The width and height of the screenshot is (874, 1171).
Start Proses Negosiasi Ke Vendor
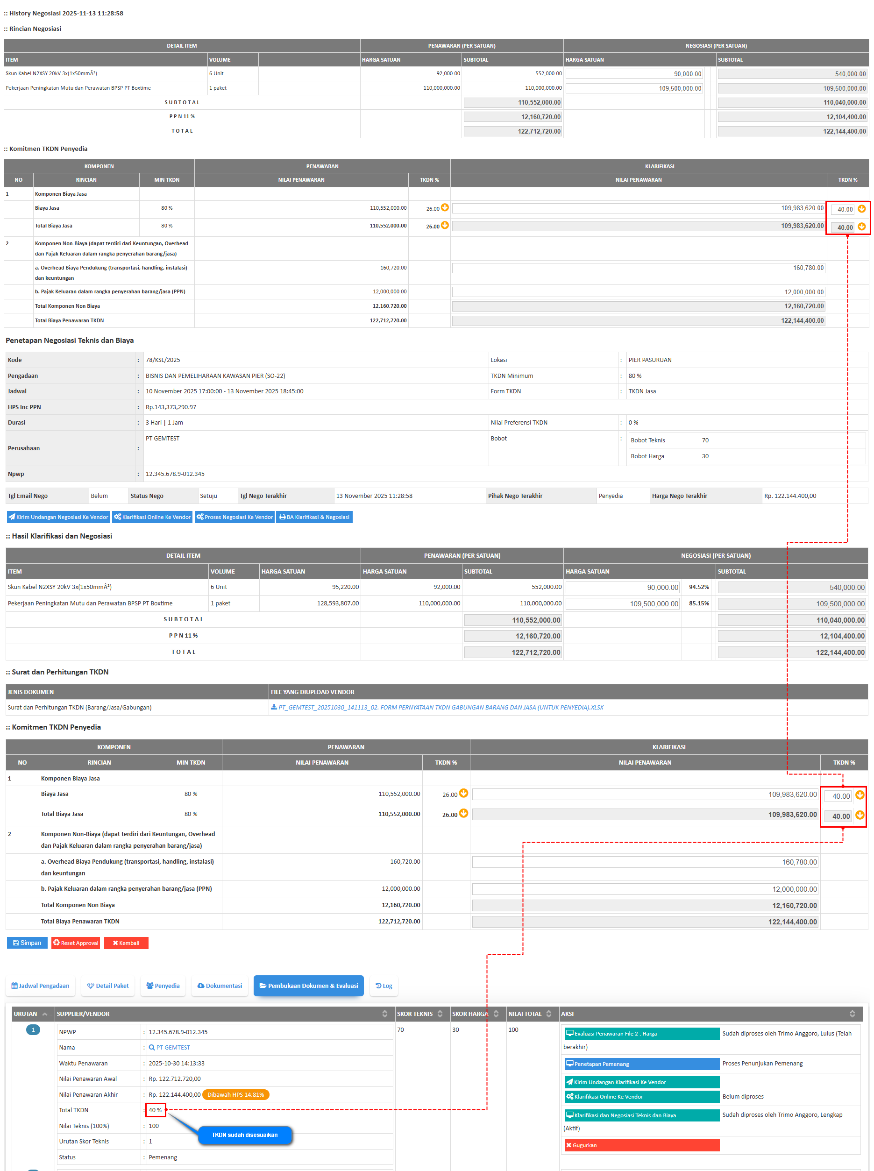pos(234,517)
